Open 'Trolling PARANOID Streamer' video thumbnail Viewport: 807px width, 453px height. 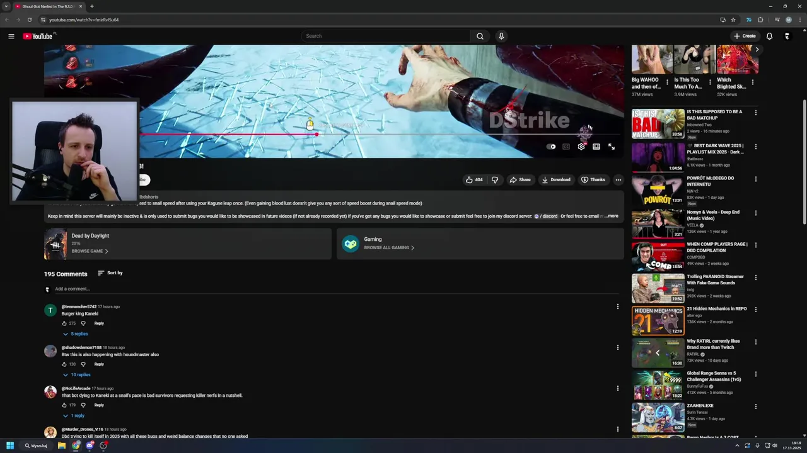pyautogui.click(x=658, y=288)
